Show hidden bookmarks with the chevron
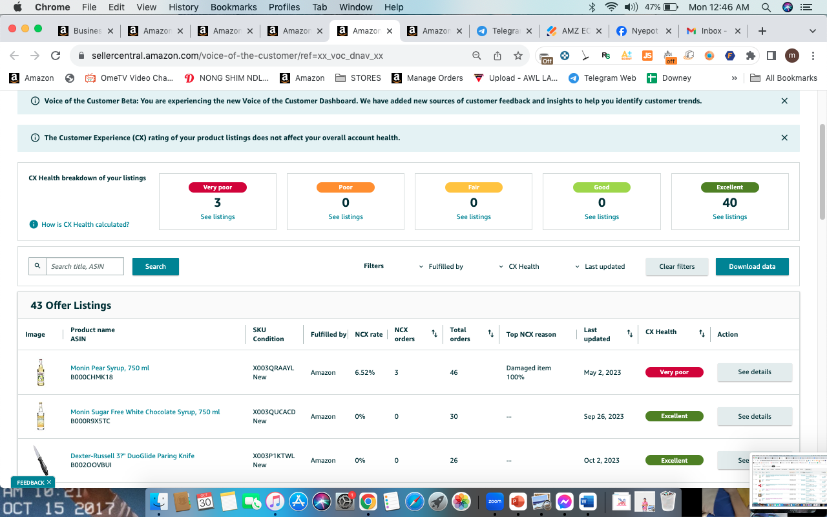Viewport: 827px width, 517px height. point(734,78)
